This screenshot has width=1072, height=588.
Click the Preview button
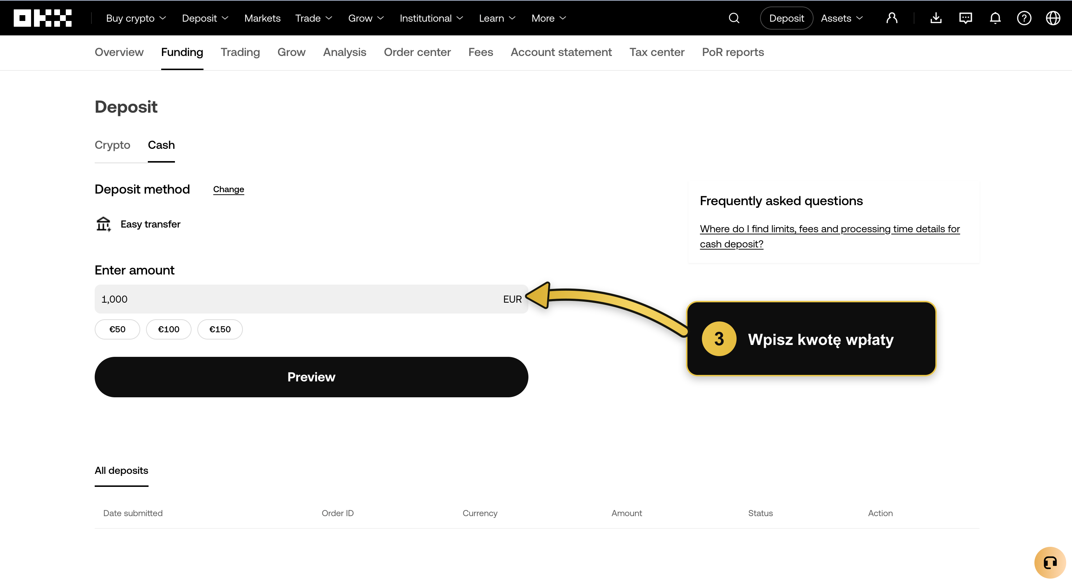[x=311, y=377]
